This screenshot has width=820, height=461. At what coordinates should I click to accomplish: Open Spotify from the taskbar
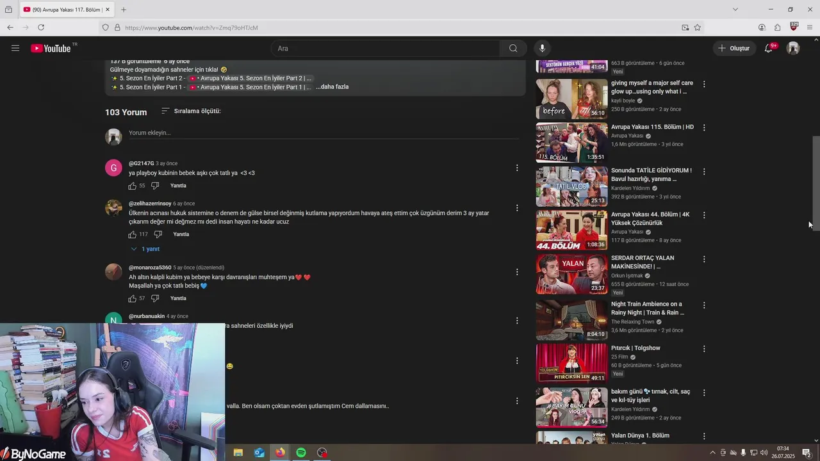pyautogui.click(x=301, y=453)
